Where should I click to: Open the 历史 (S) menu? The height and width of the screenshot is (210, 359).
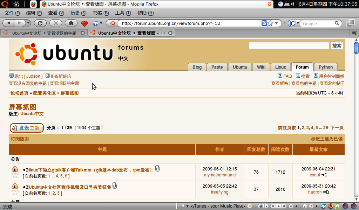78,13
